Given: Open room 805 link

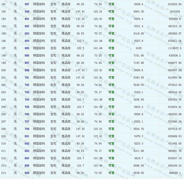Looking at the screenshot, I should click(27, 48).
